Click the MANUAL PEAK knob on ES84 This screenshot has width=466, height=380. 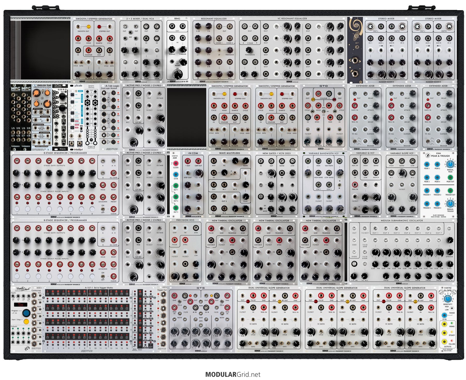coord(450,164)
